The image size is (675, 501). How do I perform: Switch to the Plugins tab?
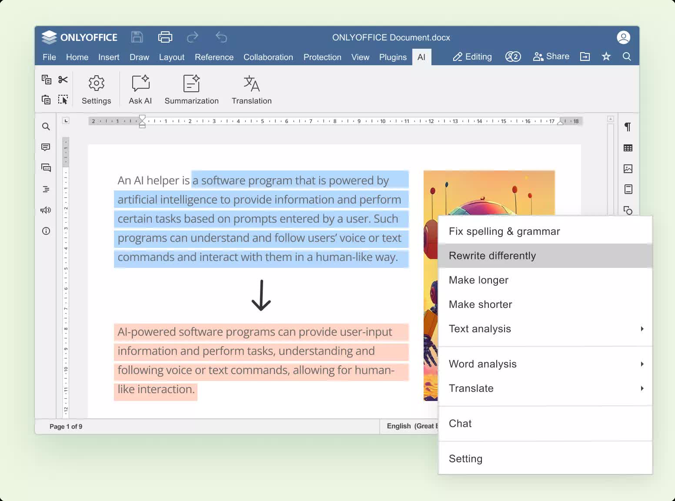[393, 57]
